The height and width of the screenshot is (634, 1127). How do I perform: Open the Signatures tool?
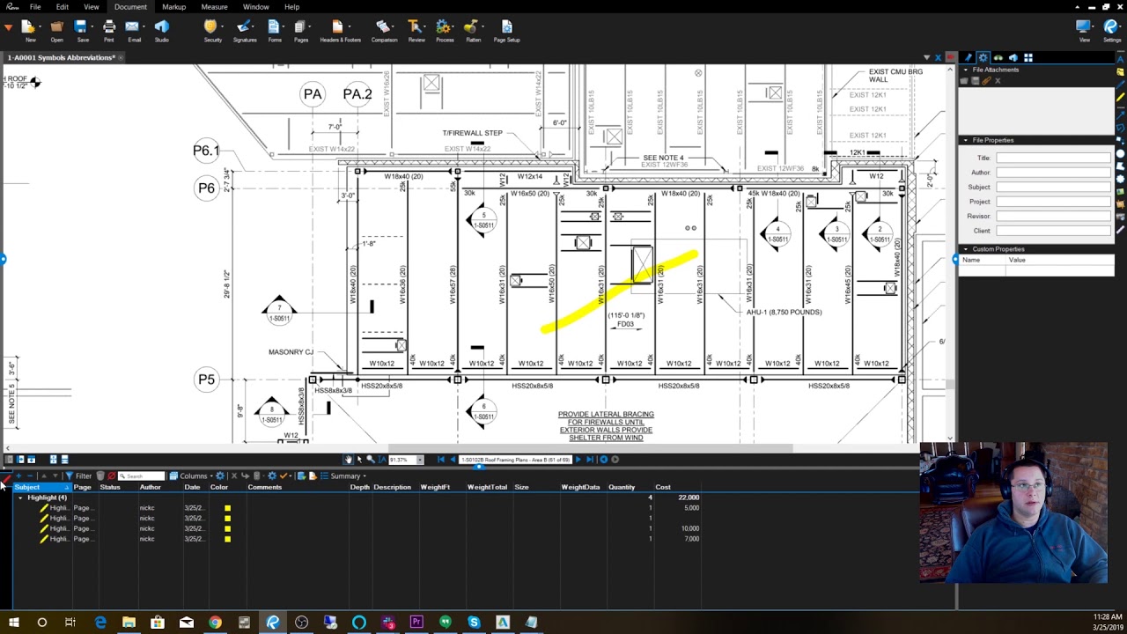[x=245, y=30]
